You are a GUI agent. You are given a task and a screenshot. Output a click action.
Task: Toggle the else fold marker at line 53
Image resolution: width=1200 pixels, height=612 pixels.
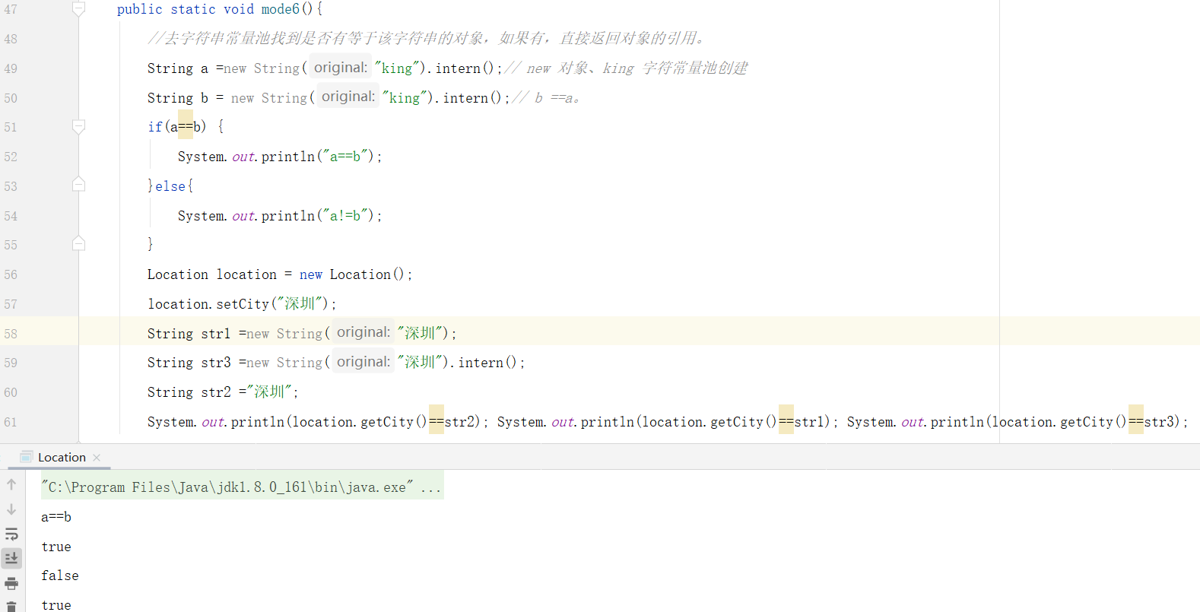78,184
